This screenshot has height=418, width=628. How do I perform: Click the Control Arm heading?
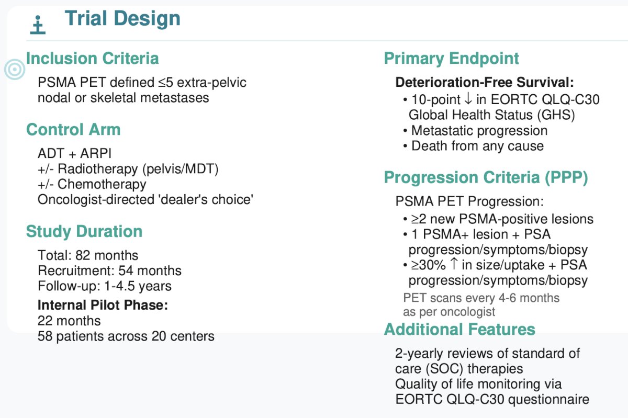click(x=73, y=130)
